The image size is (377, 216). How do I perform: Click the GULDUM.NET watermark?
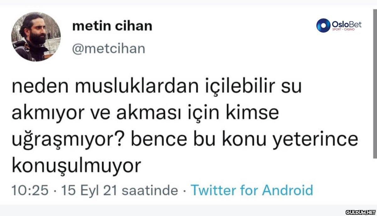click(360, 212)
